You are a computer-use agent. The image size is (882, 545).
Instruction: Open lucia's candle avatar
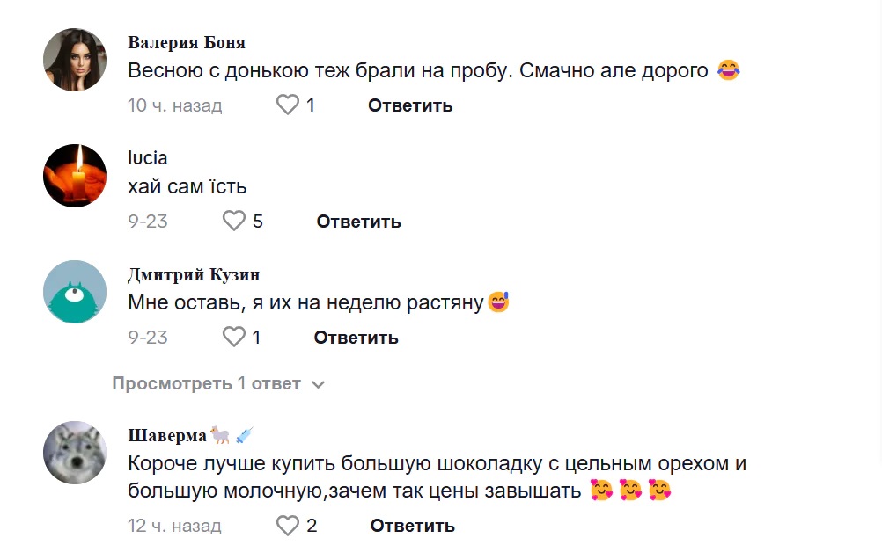[x=75, y=176]
